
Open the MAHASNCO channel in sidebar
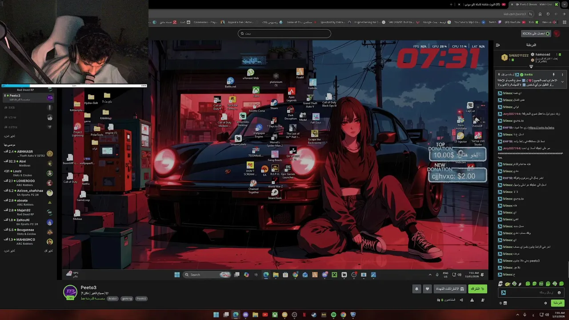(28, 241)
